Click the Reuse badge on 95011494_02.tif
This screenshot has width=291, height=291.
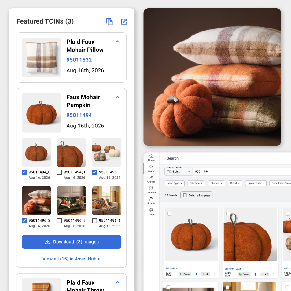point(244,274)
